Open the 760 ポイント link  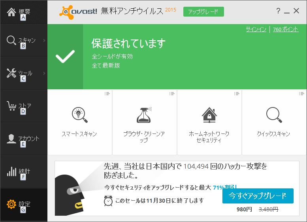pyautogui.click(x=286, y=29)
